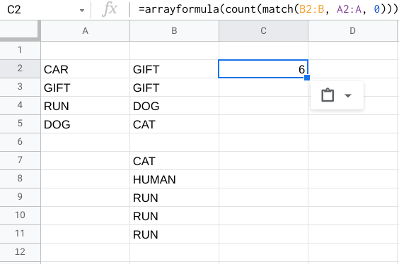Select cell A4 containing RUN
Image resolution: width=399 pixels, height=264 pixels.
coord(85,106)
